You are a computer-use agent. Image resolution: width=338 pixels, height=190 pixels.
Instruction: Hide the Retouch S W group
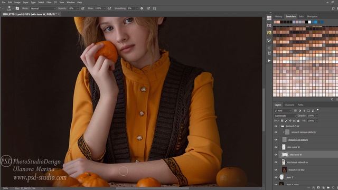(276, 126)
